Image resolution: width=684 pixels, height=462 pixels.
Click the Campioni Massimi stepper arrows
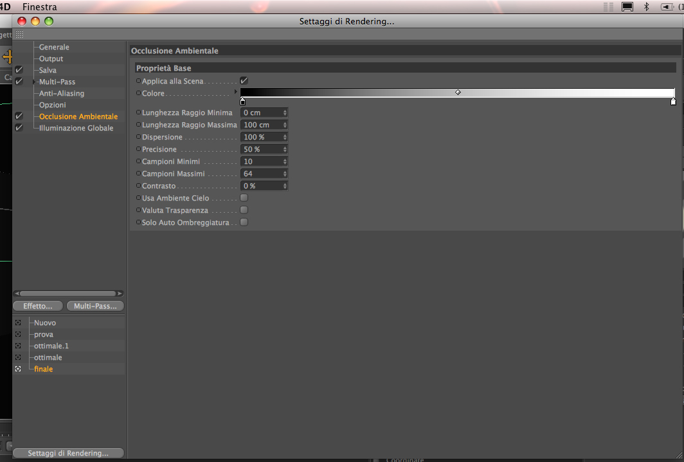[x=285, y=173]
